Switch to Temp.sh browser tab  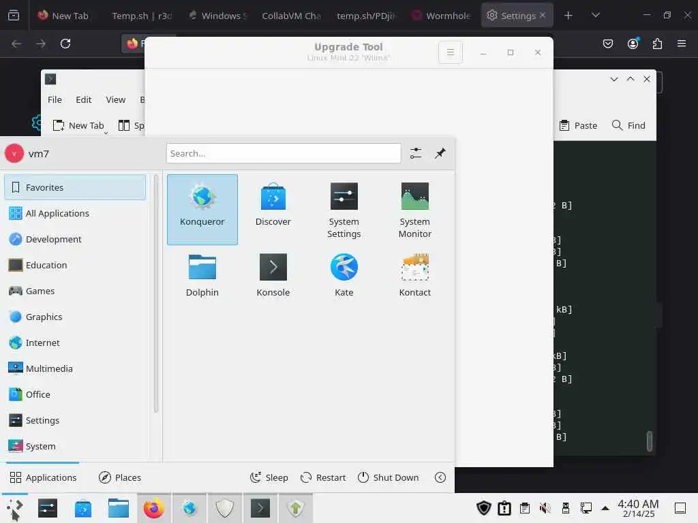[140, 16]
